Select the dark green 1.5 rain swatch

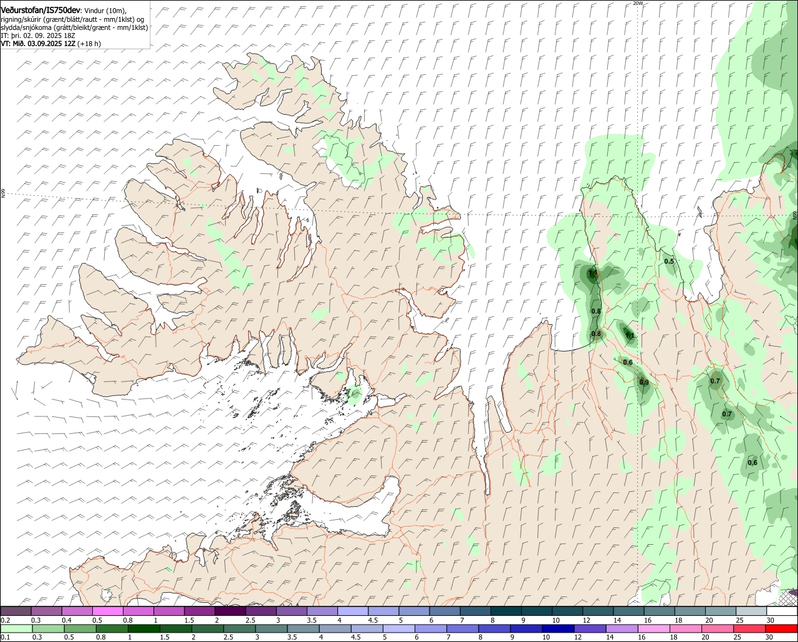[x=176, y=629]
